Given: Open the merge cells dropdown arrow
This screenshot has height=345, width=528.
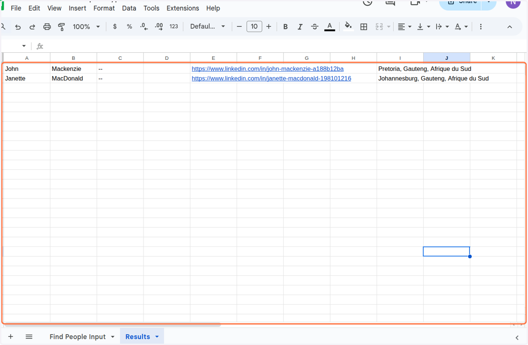Looking at the screenshot, I should (389, 27).
